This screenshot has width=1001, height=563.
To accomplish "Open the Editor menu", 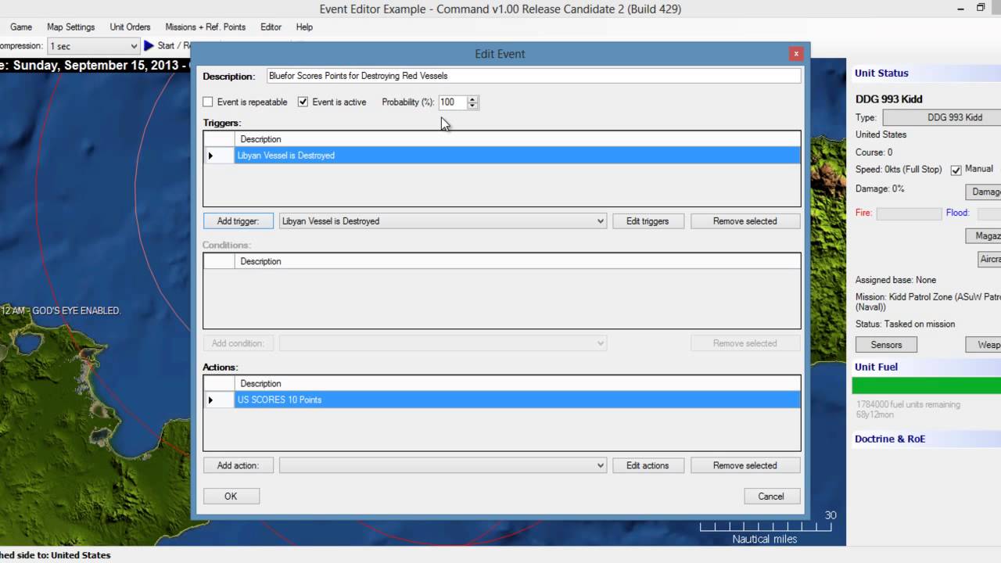I will click(x=271, y=27).
